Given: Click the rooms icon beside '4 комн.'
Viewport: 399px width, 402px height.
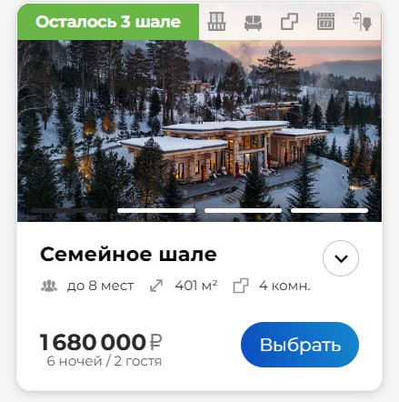Looking at the screenshot, I should tap(241, 286).
